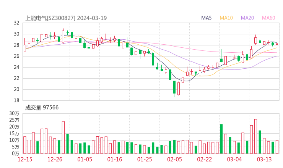
Task: Click the 30 price axis label
Action: click(16, 34)
